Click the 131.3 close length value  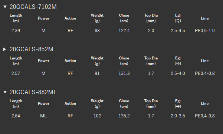124,73
